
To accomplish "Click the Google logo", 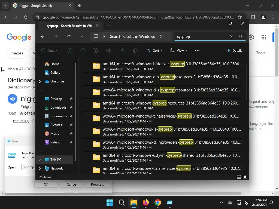I will tap(19, 37).
